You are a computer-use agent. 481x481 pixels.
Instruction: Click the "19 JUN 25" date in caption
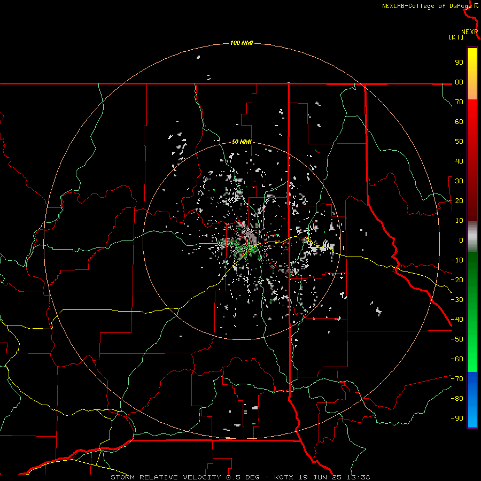pos(320,477)
